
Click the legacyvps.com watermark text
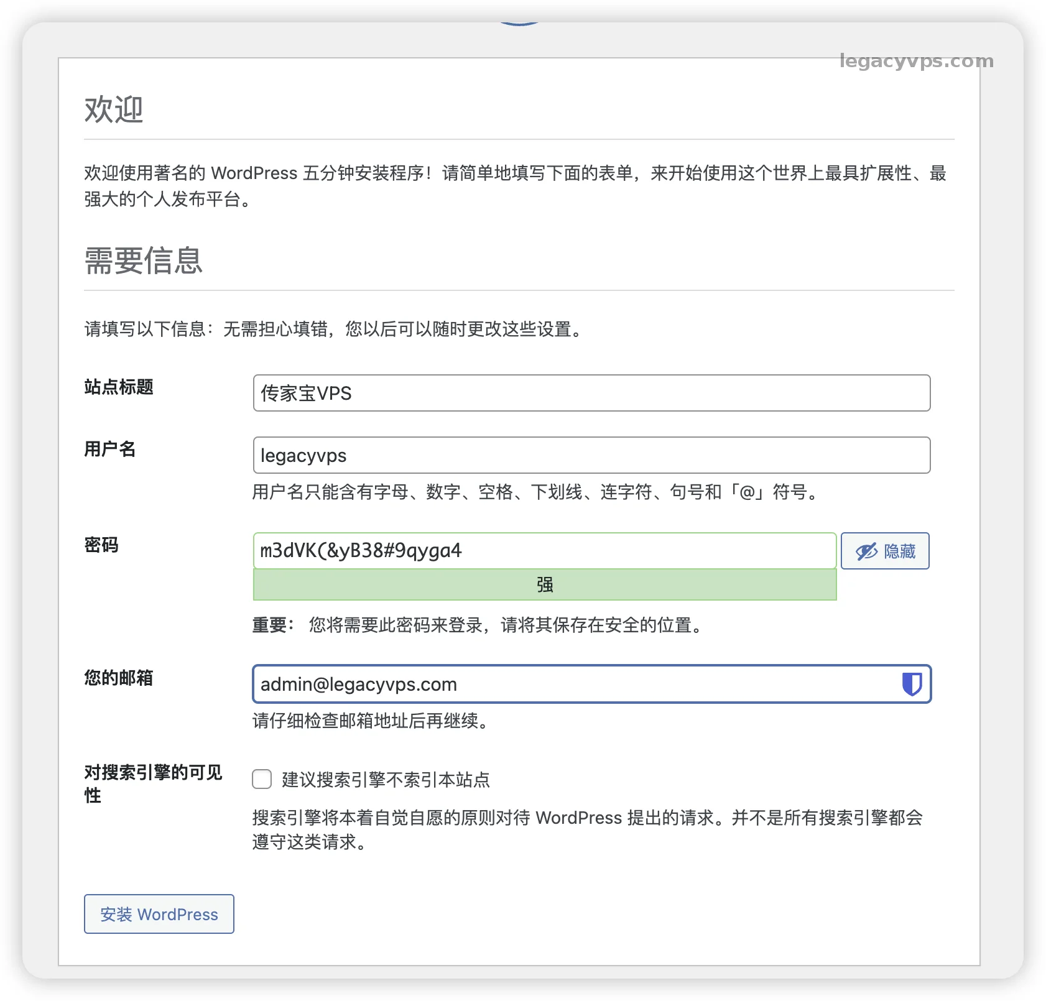[x=916, y=61]
